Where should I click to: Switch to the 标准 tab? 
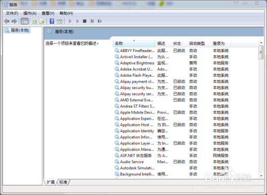tap(64, 182)
